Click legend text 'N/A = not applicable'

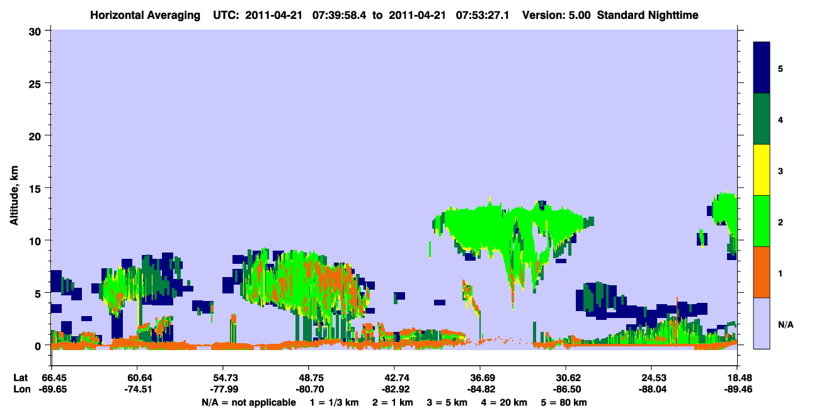coord(248,402)
